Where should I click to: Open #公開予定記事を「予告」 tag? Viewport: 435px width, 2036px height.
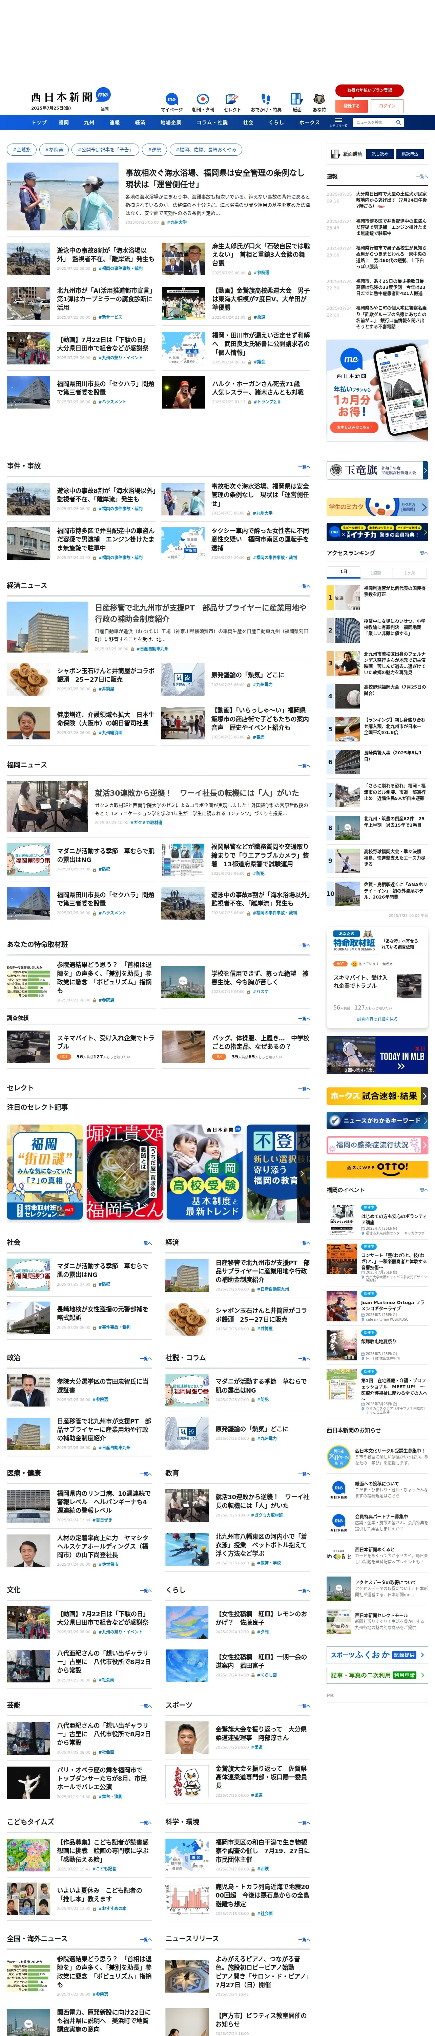click(105, 149)
